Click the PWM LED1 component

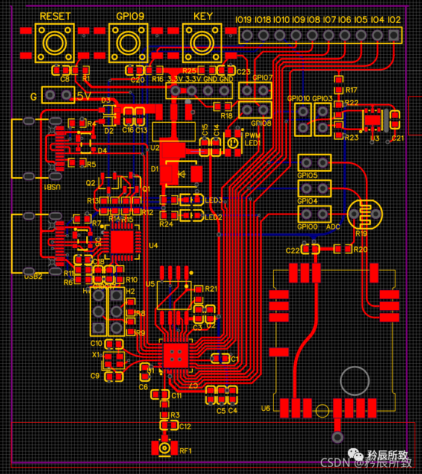pos(231,143)
